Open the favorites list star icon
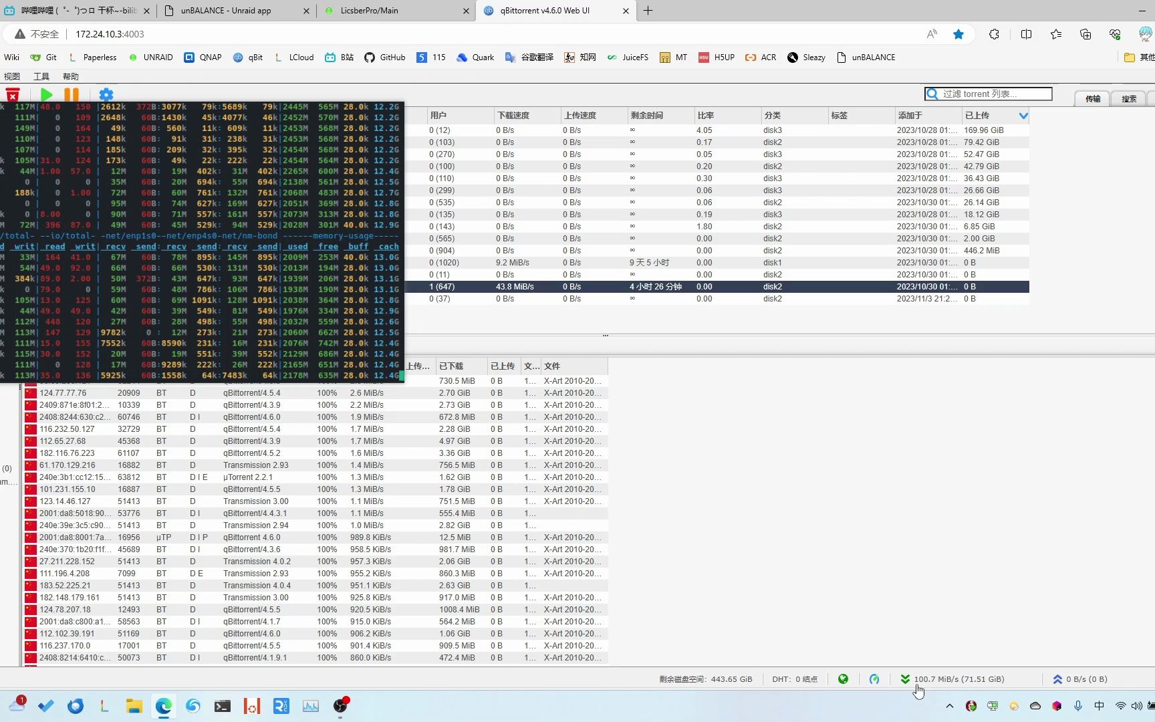Viewport: 1155px width, 722px height. click(1056, 34)
